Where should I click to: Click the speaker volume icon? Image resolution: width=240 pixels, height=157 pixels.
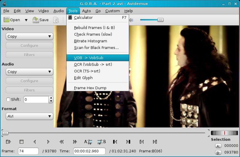pos(131,20)
